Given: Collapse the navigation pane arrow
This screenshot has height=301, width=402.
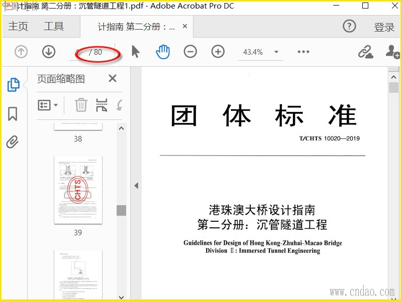Looking at the screenshot, I should click(136, 186).
